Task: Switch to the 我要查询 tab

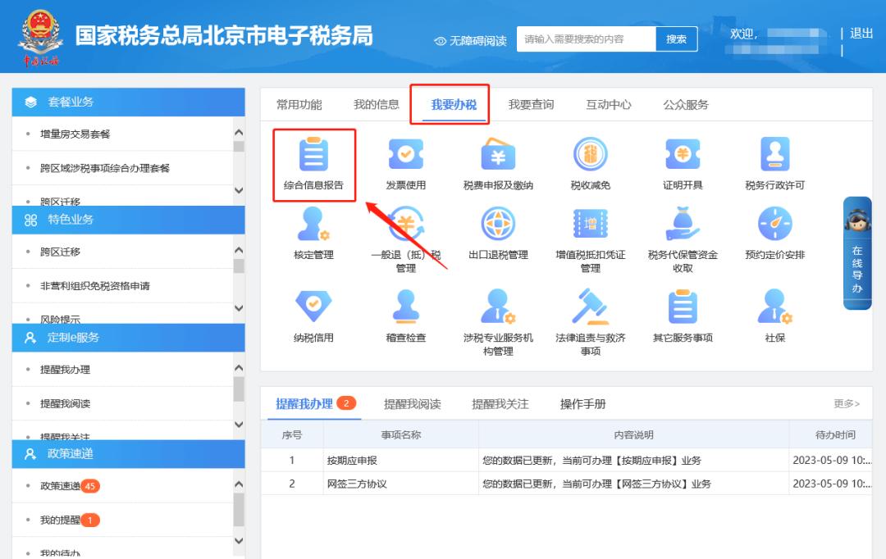Action: (x=531, y=105)
